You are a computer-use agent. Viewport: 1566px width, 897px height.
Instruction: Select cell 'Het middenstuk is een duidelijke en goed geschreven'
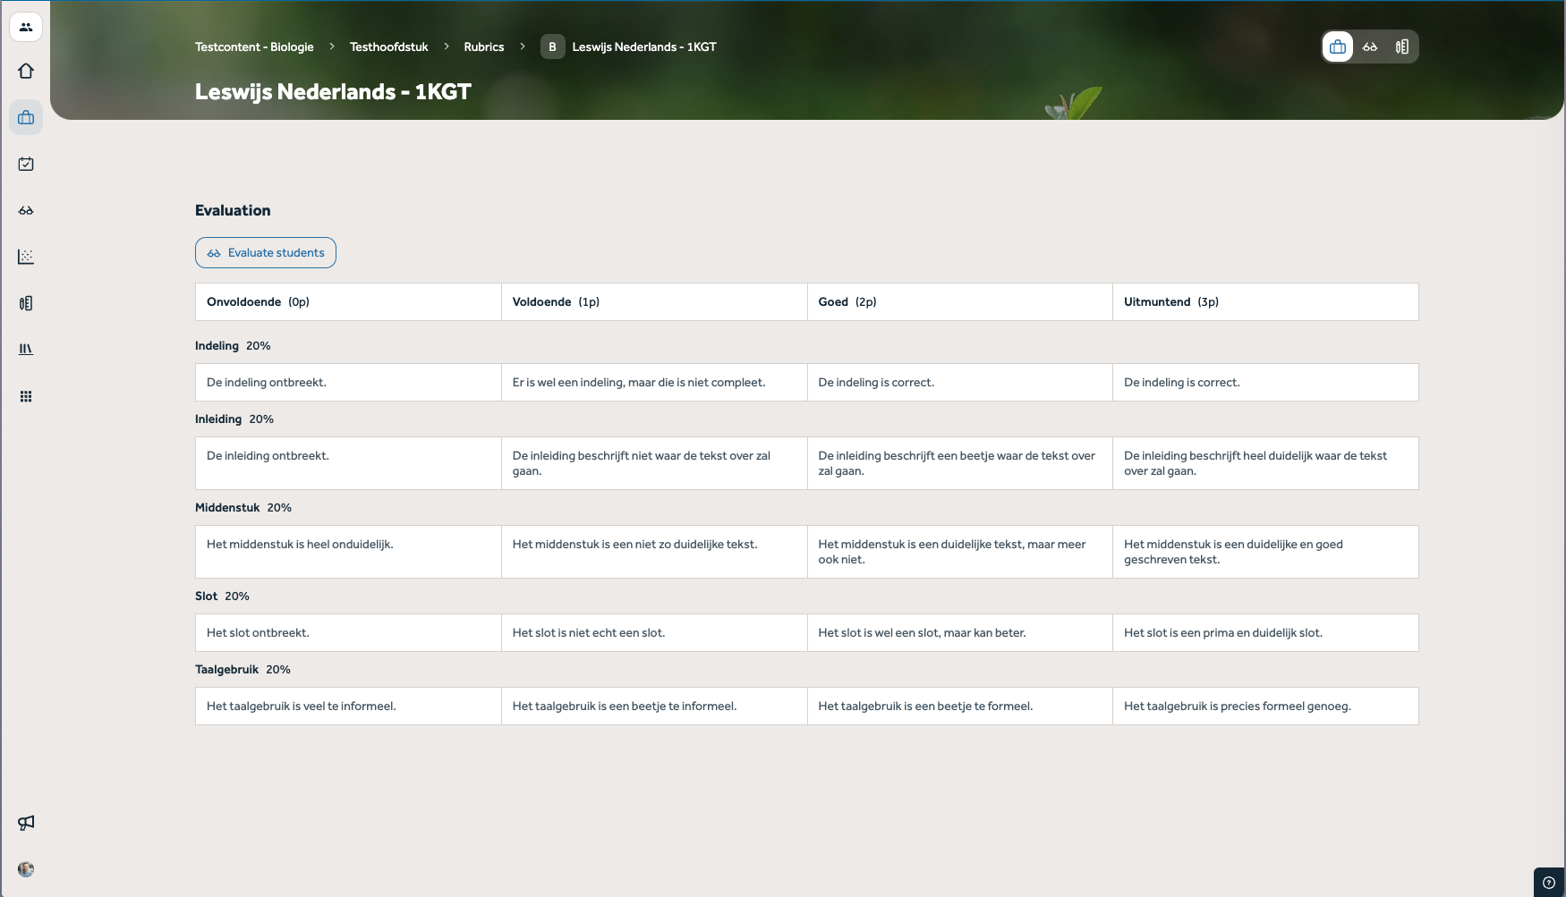1265,552
